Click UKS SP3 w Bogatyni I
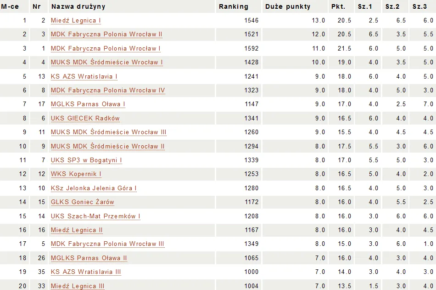The image size is (436, 290). click(86, 160)
